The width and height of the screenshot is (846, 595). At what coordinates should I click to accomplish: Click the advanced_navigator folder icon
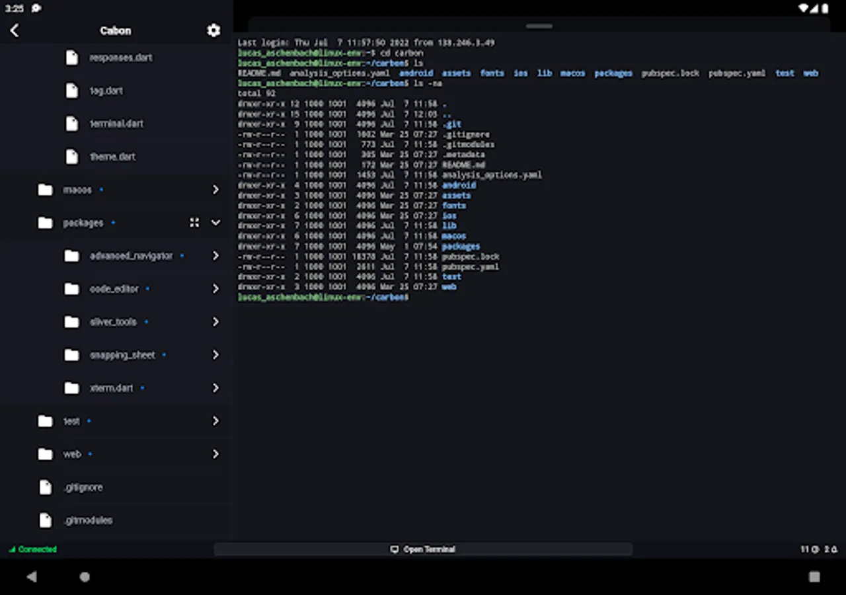point(71,256)
